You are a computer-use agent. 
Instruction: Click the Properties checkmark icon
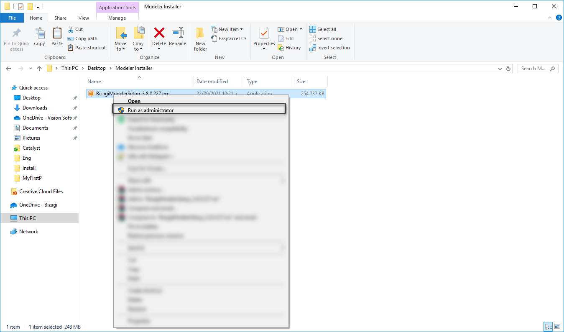pos(264,33)
